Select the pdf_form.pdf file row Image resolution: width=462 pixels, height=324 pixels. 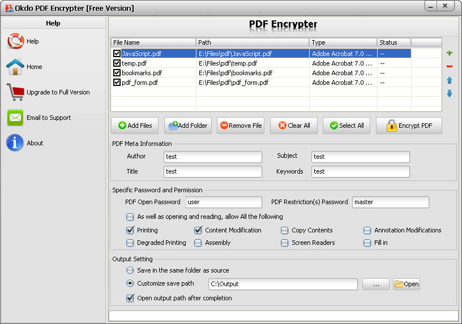[x=261, y=83]
